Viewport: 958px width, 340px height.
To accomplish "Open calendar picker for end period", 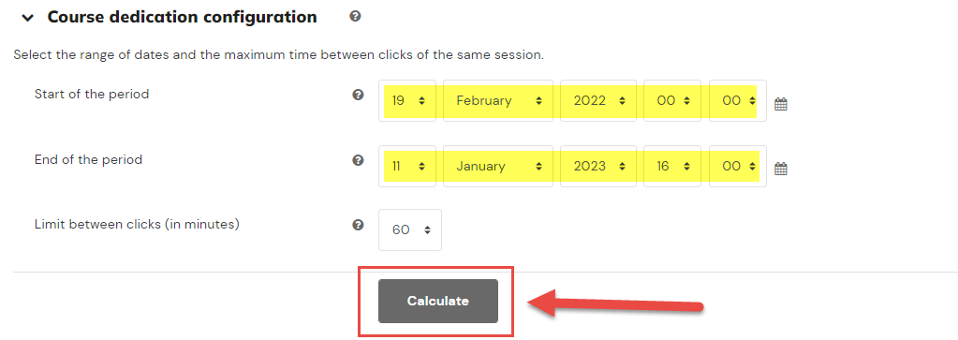I will tap(781, 169).
